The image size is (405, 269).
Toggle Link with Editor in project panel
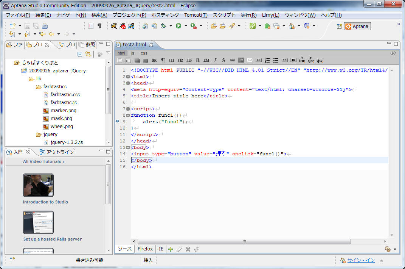click(88, 54)
